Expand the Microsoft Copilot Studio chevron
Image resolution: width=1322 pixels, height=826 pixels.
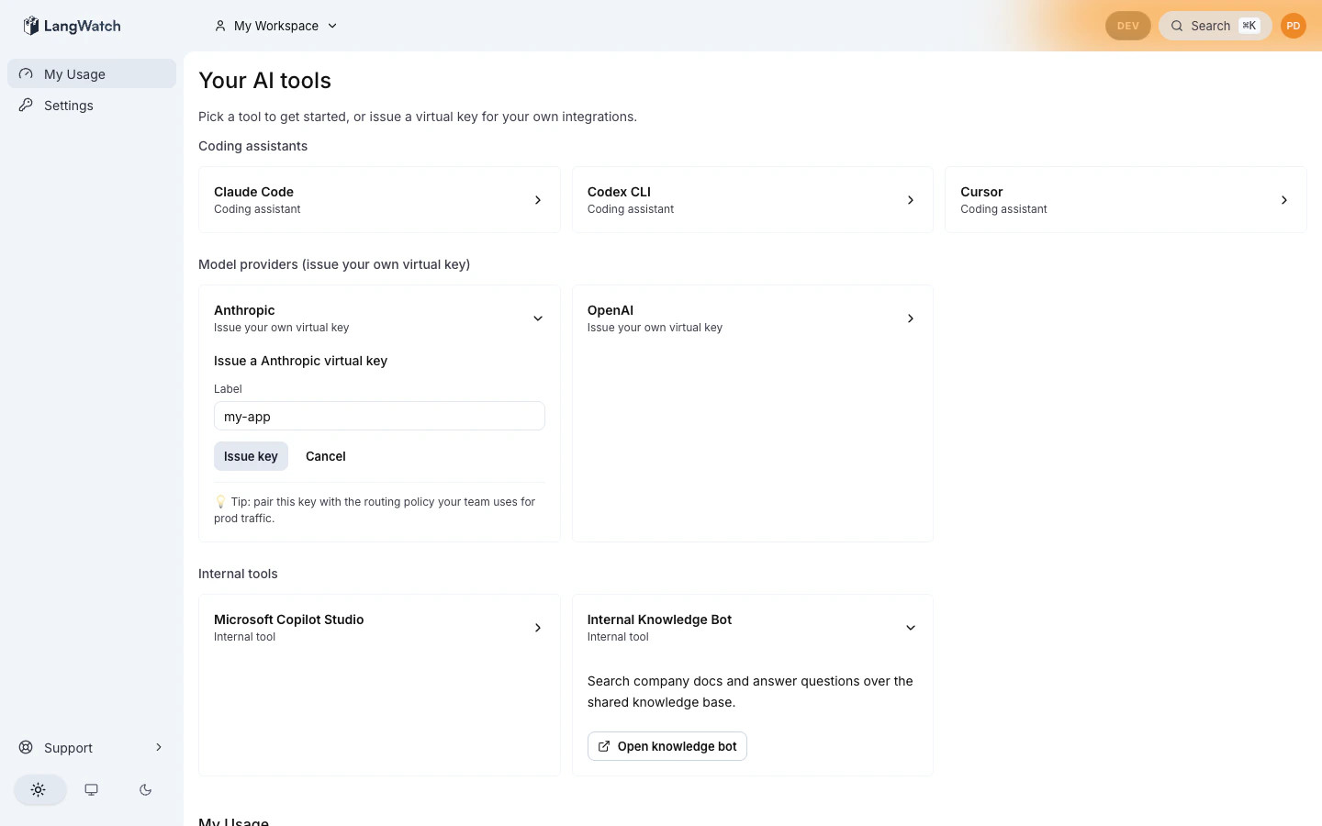(x=538, y=628)
